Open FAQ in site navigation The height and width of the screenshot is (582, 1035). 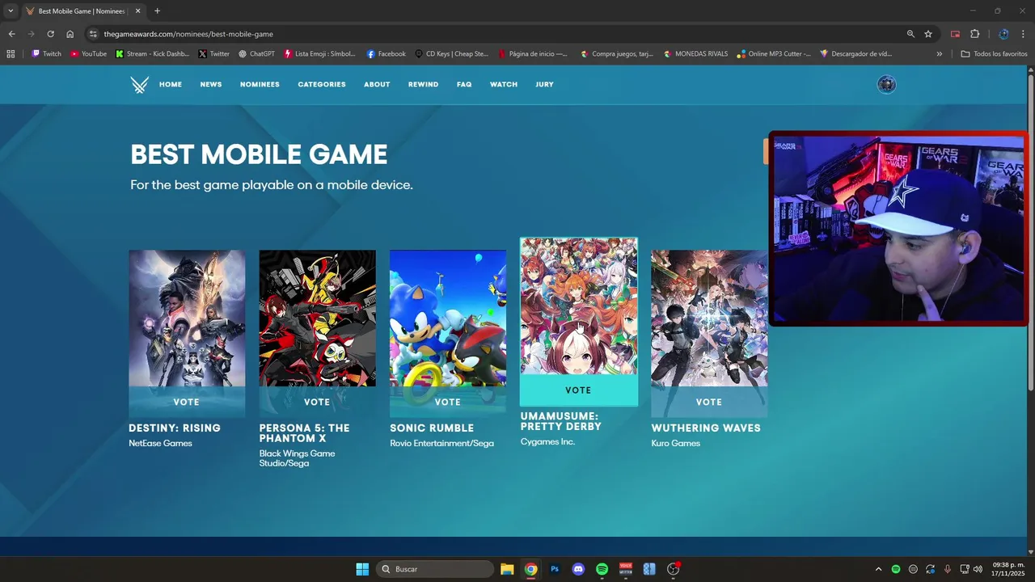click(x=464, y=85)
